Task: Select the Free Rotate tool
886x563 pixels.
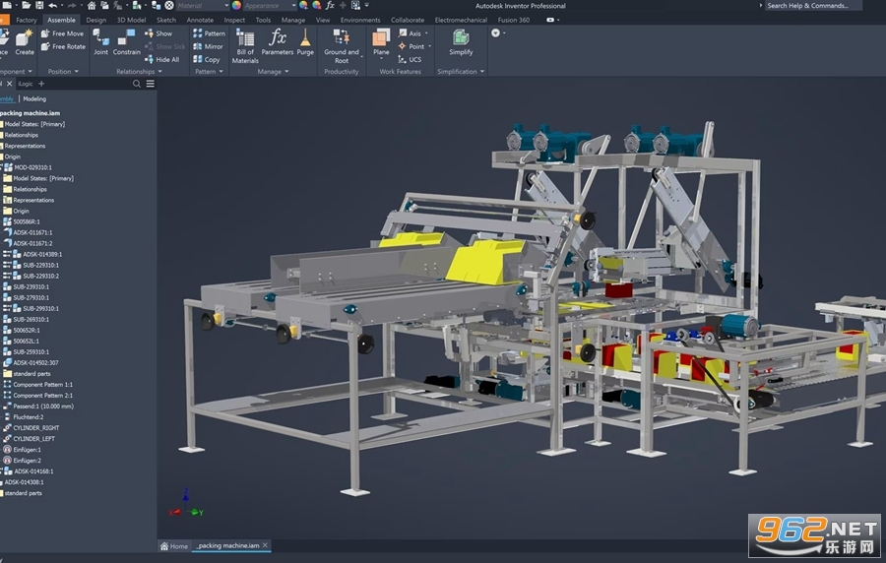Action: tap(63, 46)
